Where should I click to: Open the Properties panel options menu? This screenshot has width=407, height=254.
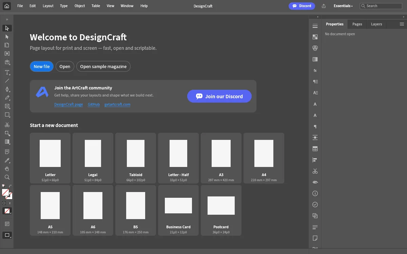click(402, 24)
